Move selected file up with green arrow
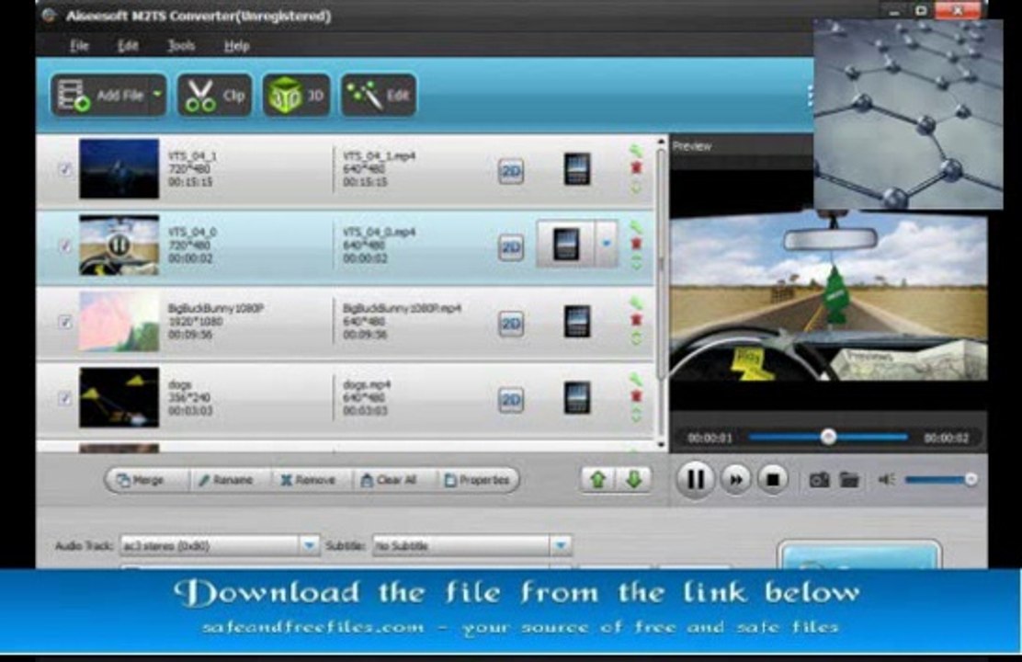Screen dimensions: 1022x662 597,480
